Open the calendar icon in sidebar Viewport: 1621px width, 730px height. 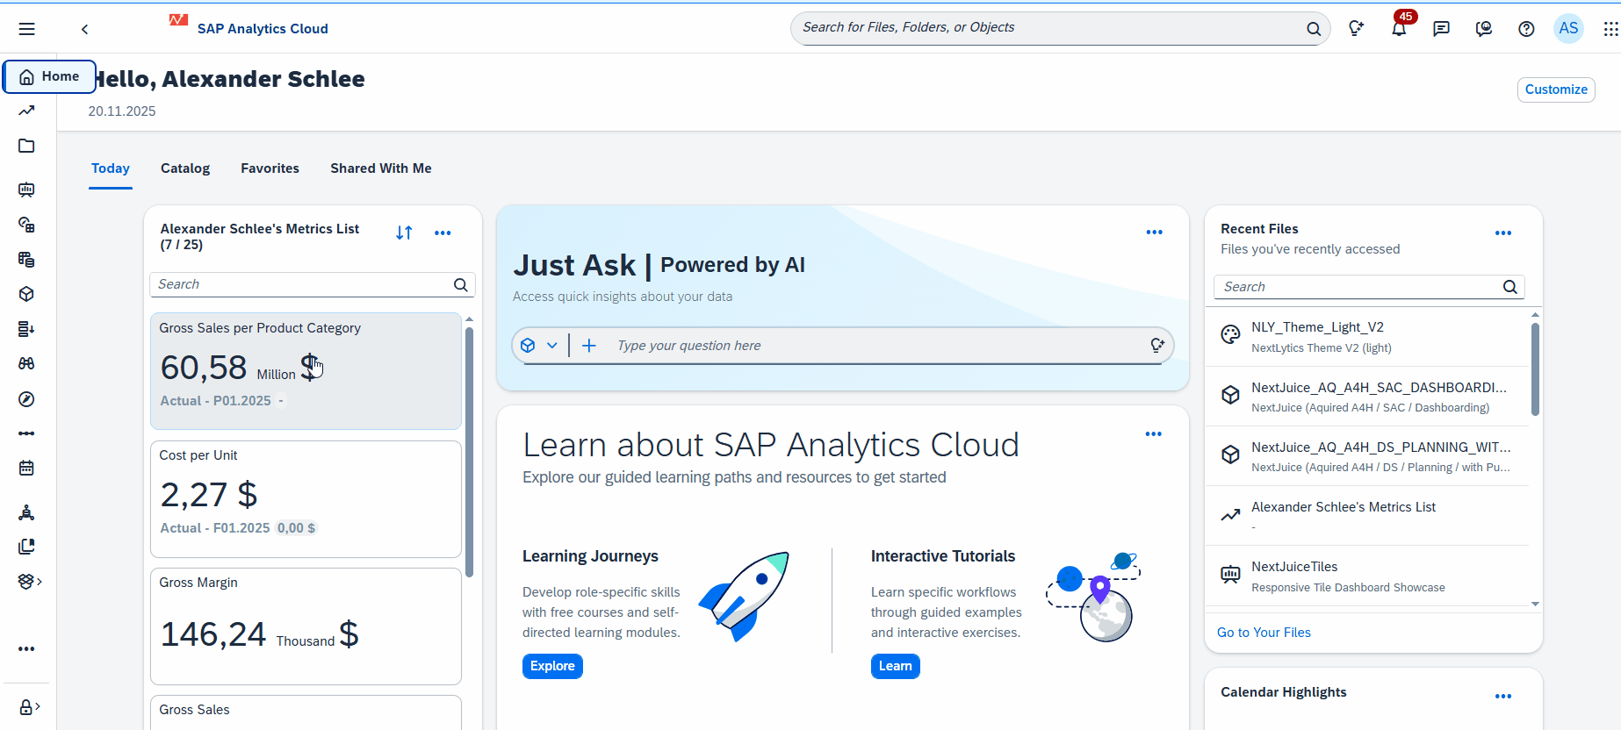[x=26, y=468]
